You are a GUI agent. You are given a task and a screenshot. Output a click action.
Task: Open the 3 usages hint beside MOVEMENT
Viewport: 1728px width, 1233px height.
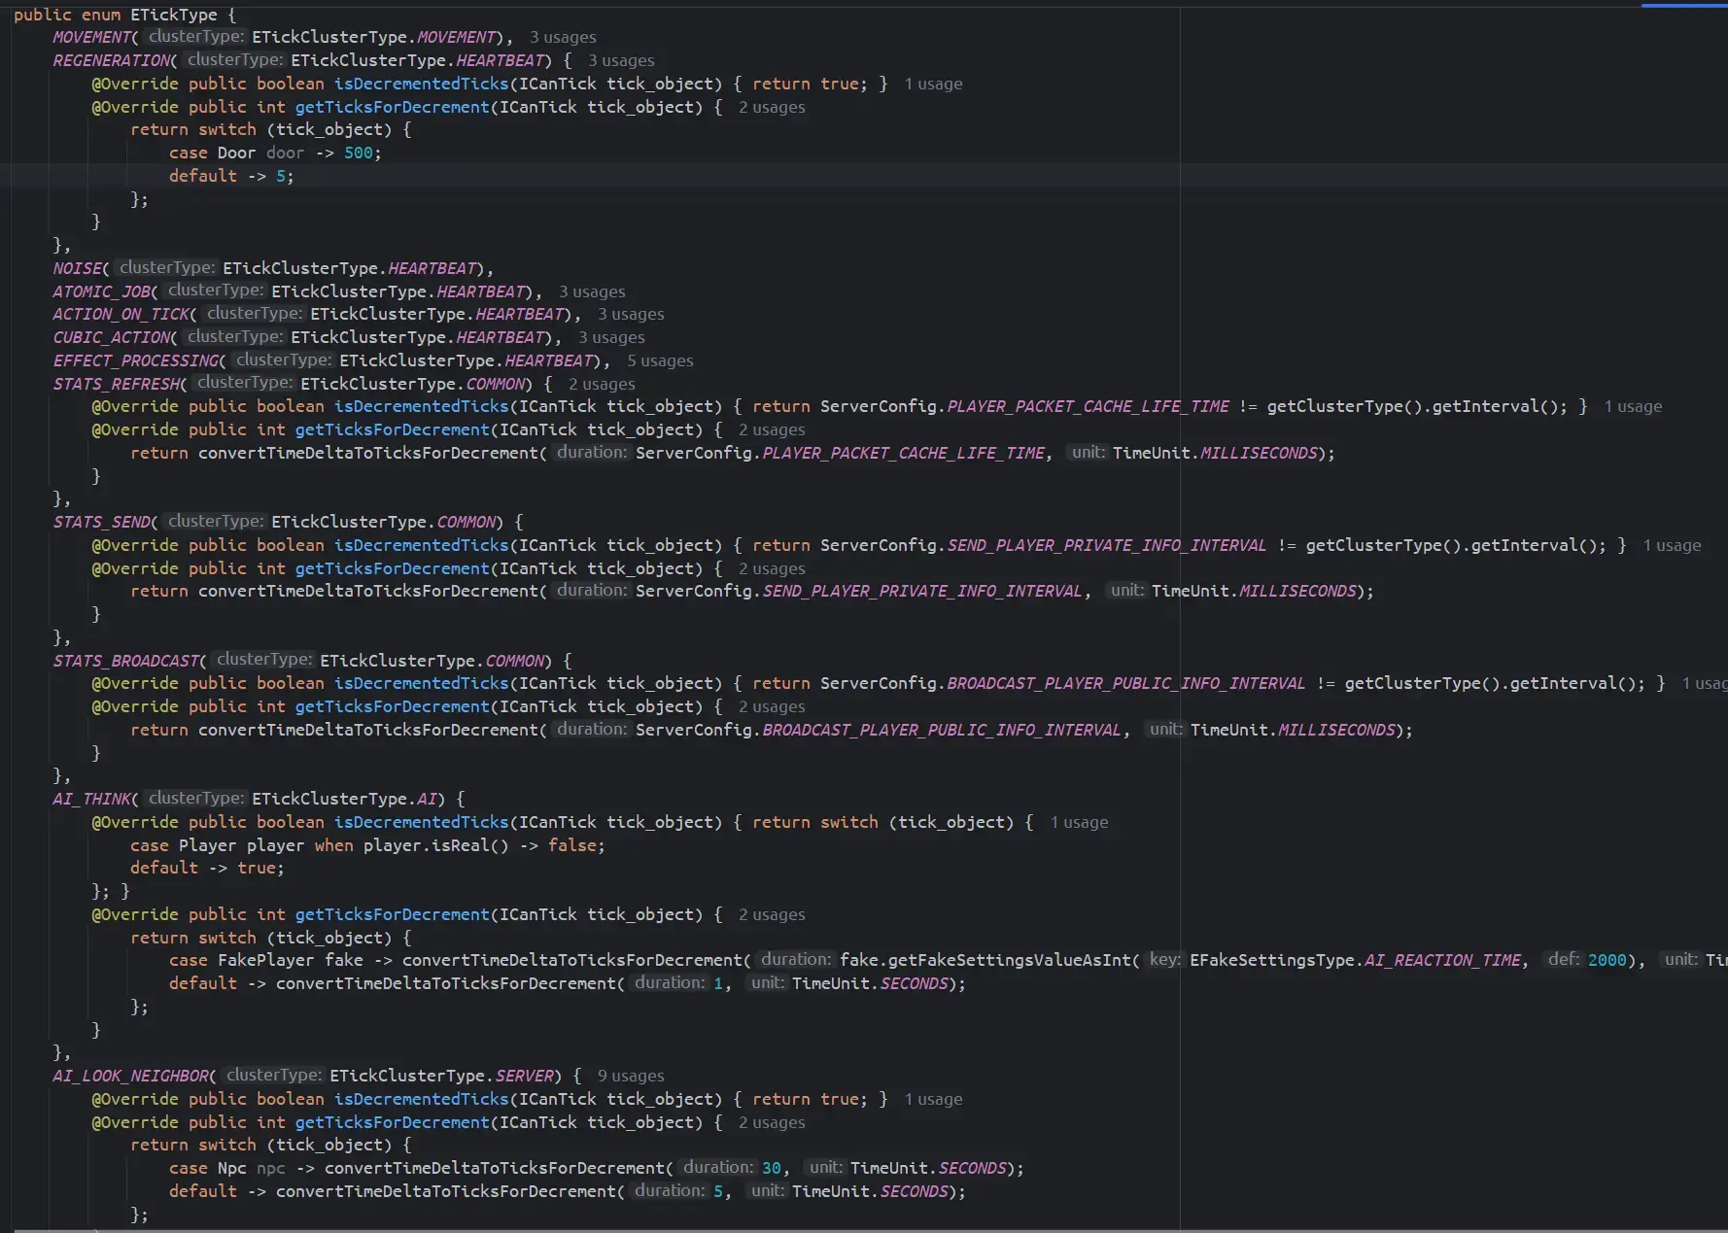[x=563, y=37]
